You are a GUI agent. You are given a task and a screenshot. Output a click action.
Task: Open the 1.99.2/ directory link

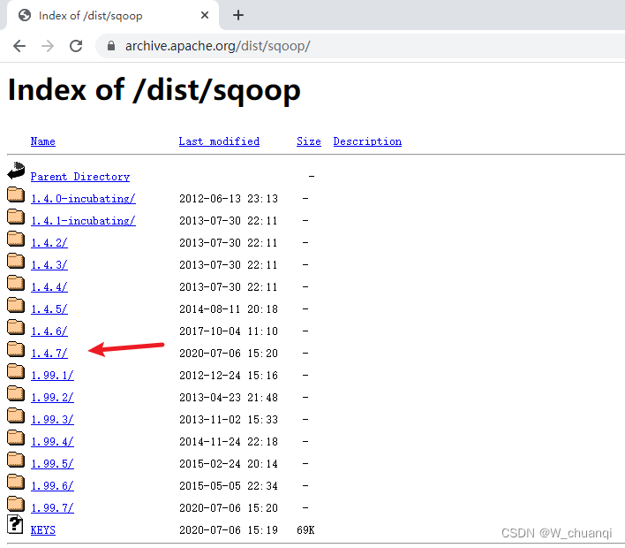tap(52, 398)
